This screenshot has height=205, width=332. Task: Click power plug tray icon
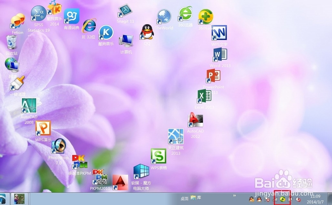pos(290,199)
